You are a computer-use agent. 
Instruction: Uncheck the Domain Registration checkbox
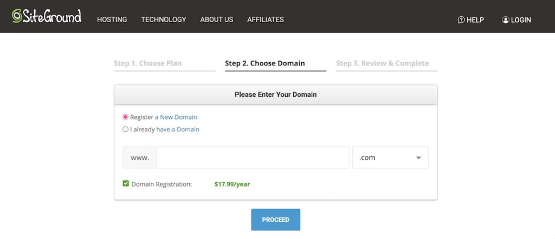pos(126,183)
